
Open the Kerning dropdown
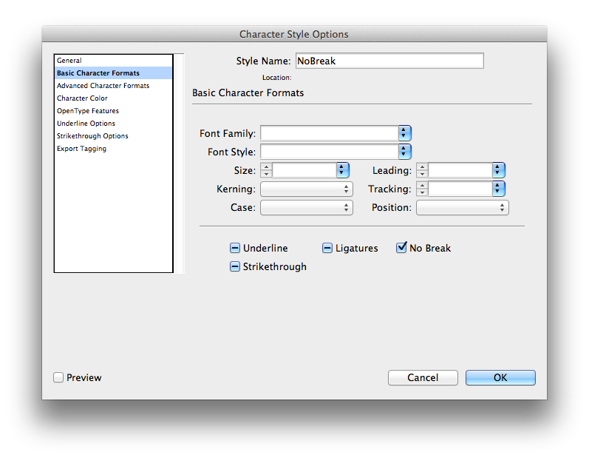tap(307, 189)
